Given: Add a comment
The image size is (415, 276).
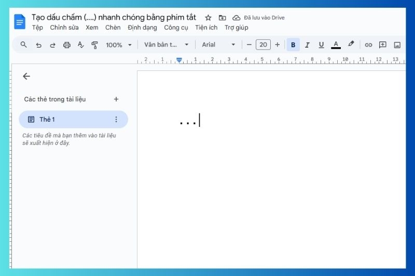Looking at the screenshot, I should 382,45.
